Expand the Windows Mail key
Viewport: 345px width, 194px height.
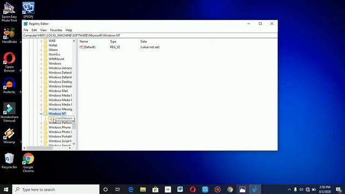pyautogui.click(x=41, y=91)
